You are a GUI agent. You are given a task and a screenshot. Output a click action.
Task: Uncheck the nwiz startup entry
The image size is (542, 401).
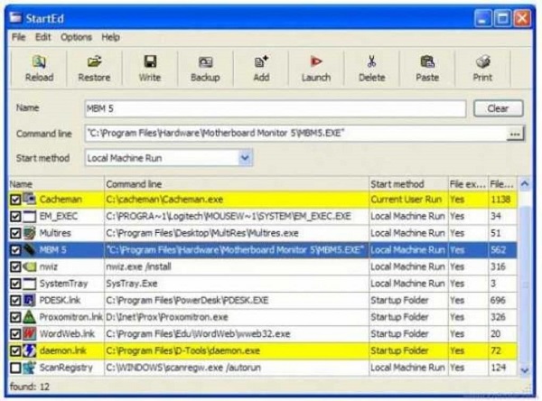tap(15, 266)
